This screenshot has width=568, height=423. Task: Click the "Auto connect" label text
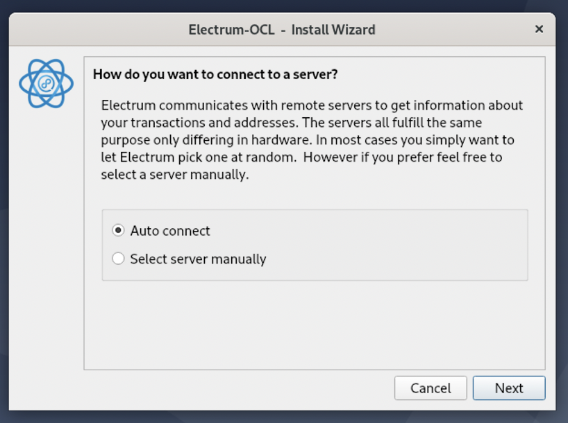pyautogui.click(x=170, y=231)
